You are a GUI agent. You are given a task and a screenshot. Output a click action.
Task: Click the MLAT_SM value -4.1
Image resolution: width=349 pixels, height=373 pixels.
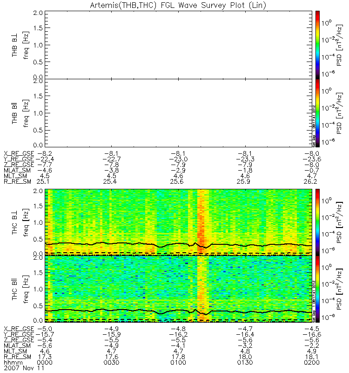178,345
